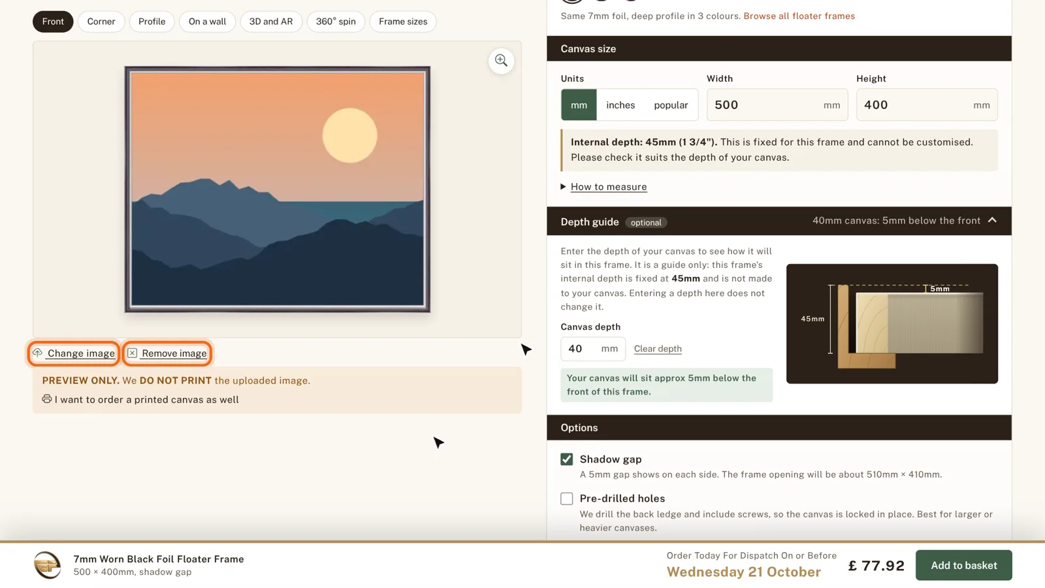This screenshot has height=588, width=1045.
Task: Click the Clear depth link
Action: click(658, 349)
